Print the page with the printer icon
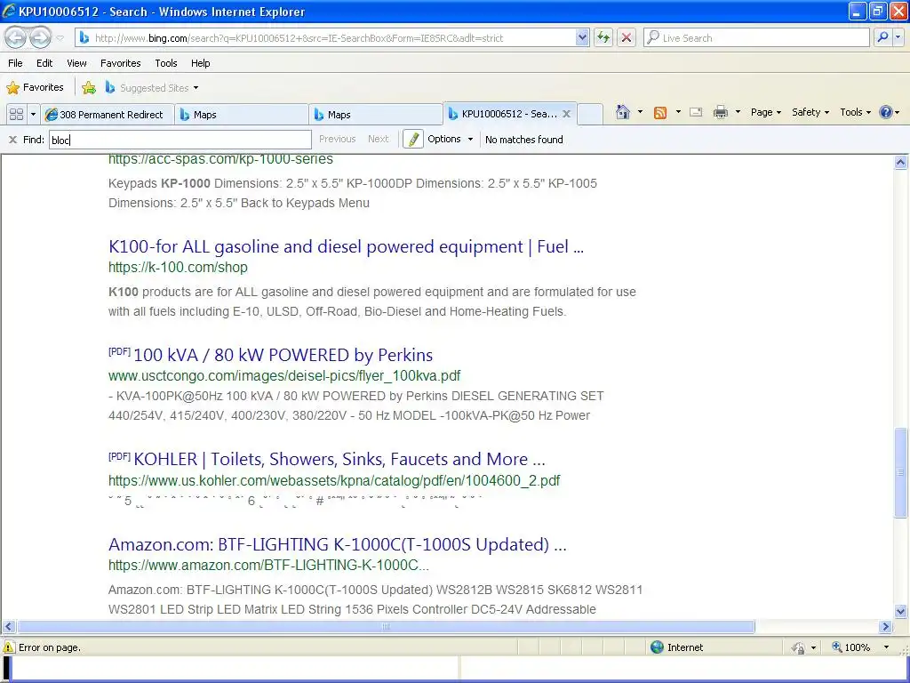Viewport: 910px width, 683px height. tap(720, 112)
